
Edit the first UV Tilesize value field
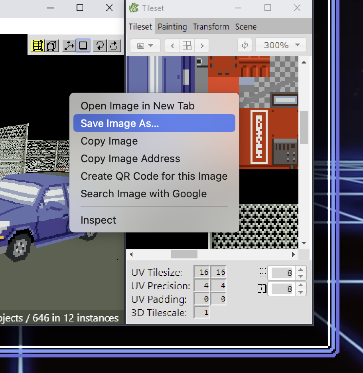[x=202, y=272]
